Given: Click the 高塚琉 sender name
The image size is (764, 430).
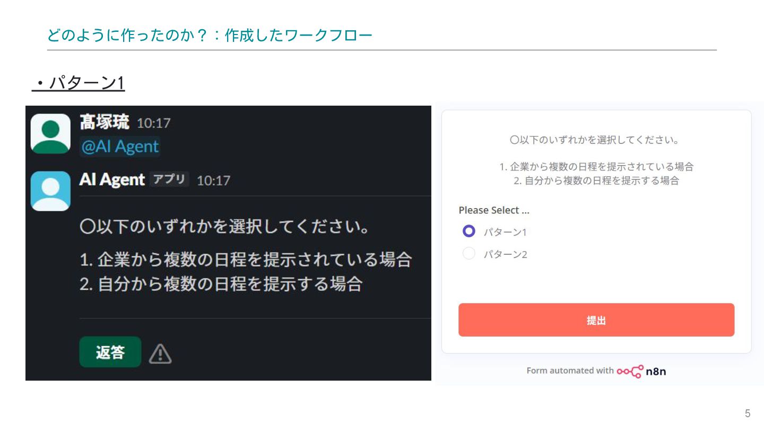Looking at the screenshot, I should (x=105, y=123).
